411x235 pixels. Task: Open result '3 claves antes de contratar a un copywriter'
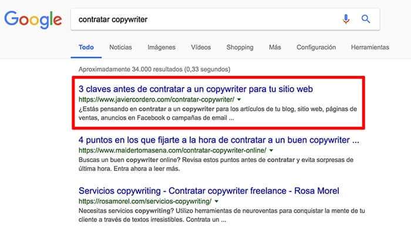point(196,89)
